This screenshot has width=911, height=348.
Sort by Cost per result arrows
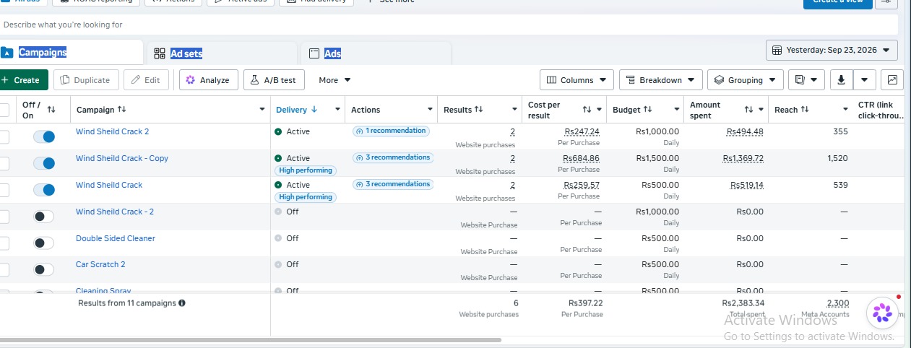coord(587,110)
